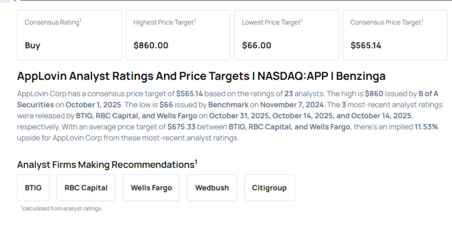
Task: Click the 'calculated from analyst ratings' footnote
Action: click(x=61, y=209)
